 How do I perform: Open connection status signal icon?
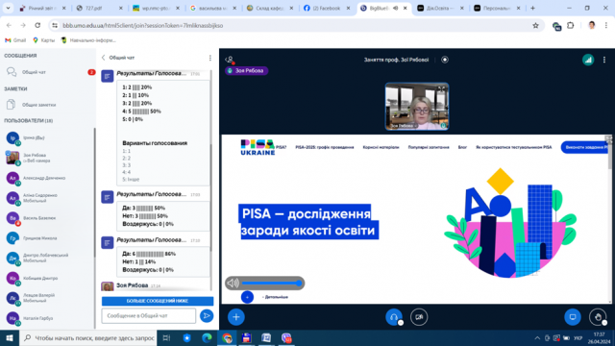[588, 60]
